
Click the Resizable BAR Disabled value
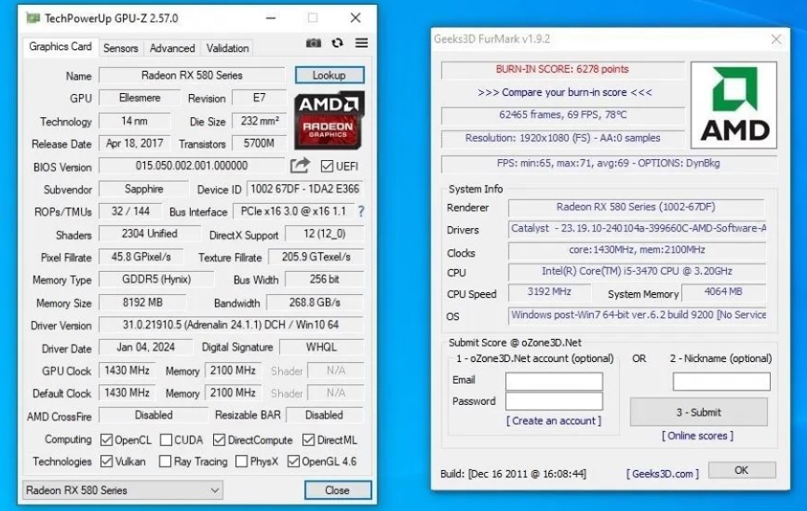click(324, 415)
